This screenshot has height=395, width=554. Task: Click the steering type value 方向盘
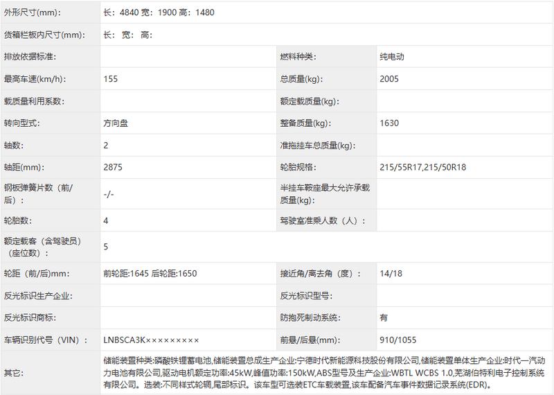point(116,123)
